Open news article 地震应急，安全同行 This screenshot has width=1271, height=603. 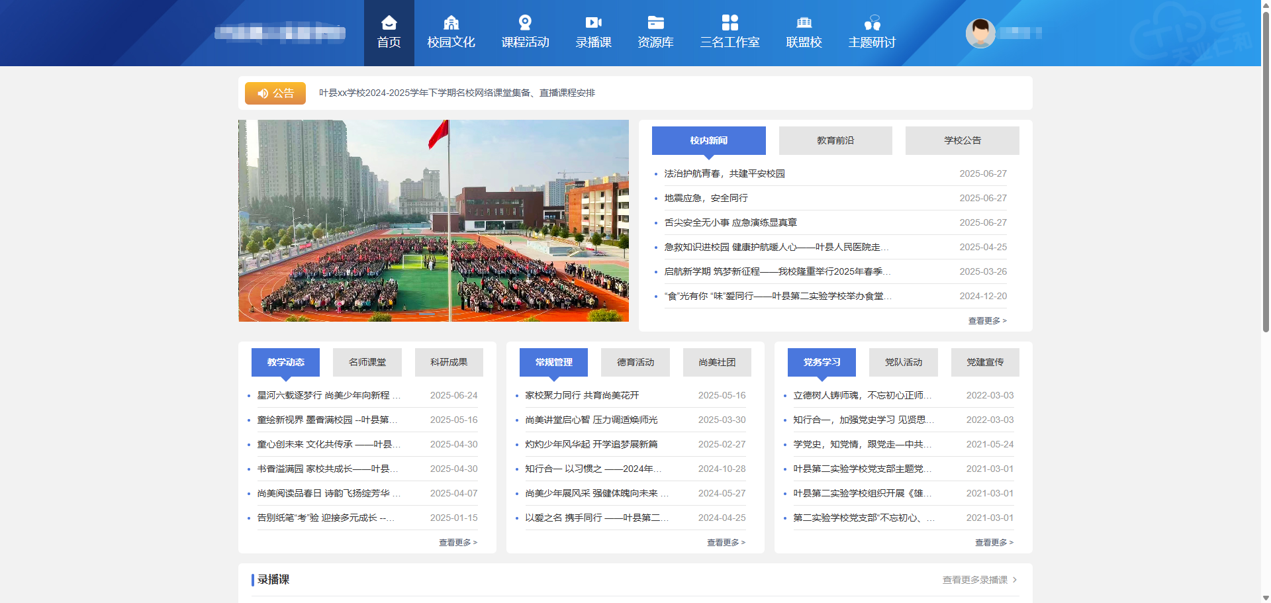pyautogui.click(x=706, y=198)
